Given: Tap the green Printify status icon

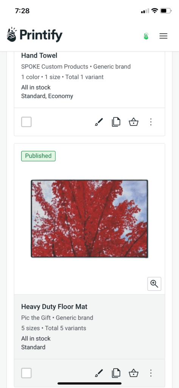Looking at the screenshot, I should coord(146,36).
